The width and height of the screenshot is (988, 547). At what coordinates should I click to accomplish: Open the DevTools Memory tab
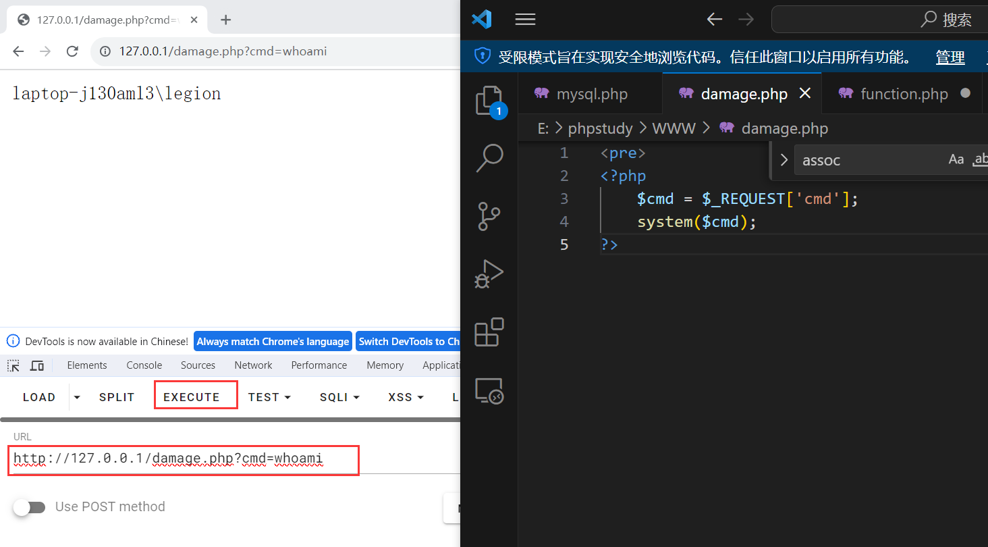pos(385,365)
